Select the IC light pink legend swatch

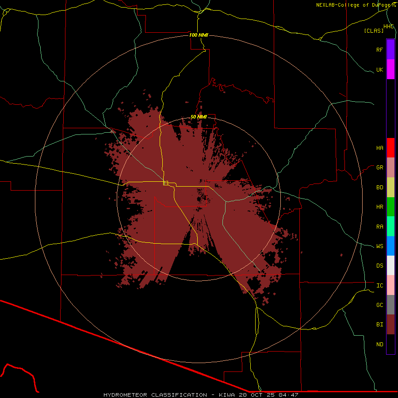click(390, 285)
